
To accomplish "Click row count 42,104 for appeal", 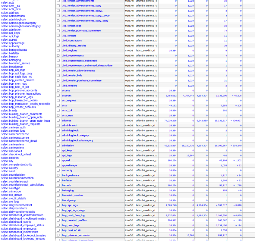I will pyautogui.click(x=223, y=160).
